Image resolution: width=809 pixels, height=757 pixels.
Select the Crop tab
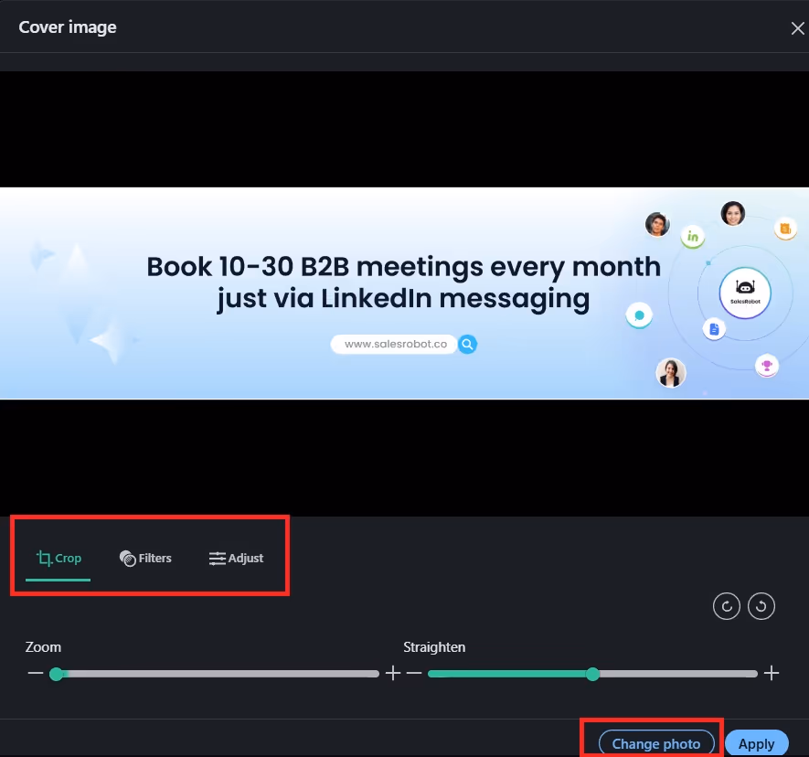(59, 558)
